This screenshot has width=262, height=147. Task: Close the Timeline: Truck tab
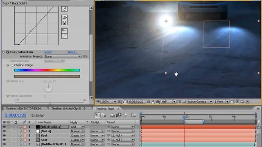click(118, 109)
